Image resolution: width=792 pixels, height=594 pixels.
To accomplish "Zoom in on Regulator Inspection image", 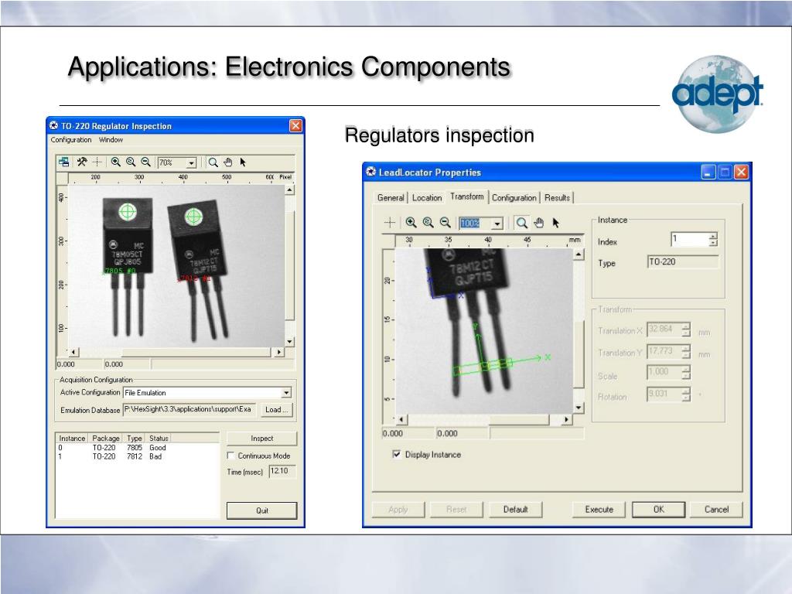I will [116, 162].
